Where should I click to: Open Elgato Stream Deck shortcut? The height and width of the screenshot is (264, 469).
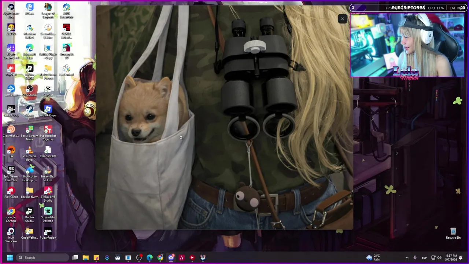coord(11,52)
